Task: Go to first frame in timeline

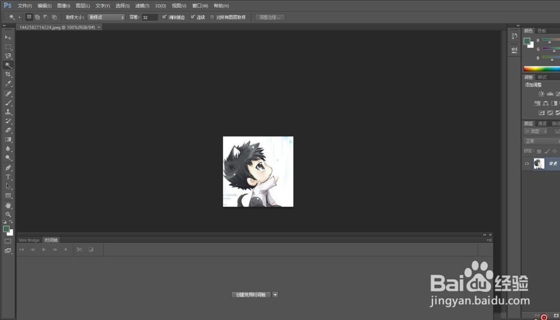Action: [x=21, y=250]
